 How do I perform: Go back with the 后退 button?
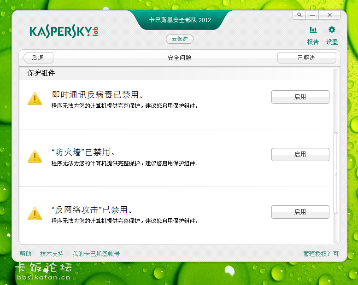tap(38, 58)
